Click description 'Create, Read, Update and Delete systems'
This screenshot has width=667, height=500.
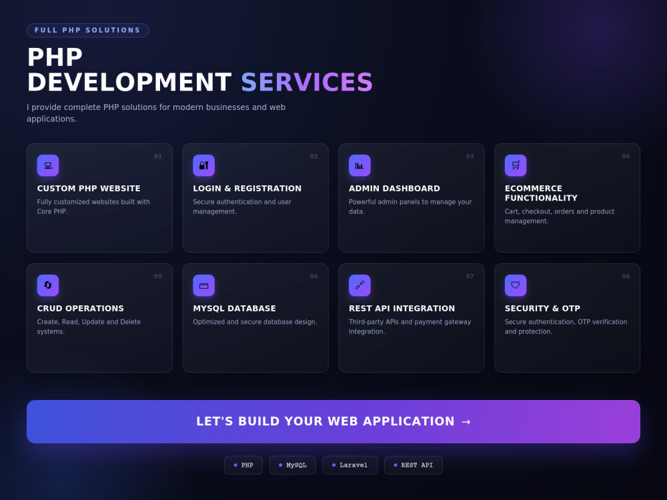(x=89, y=327)
